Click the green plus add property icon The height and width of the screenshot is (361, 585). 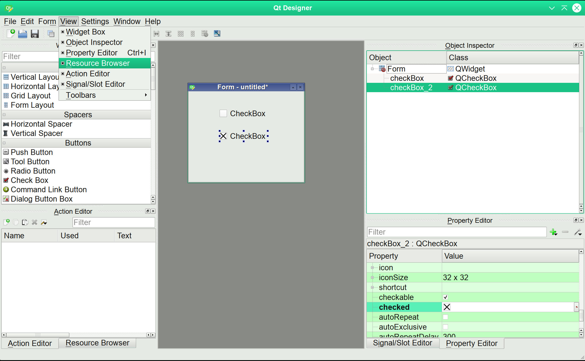click(x=553, y=232)
